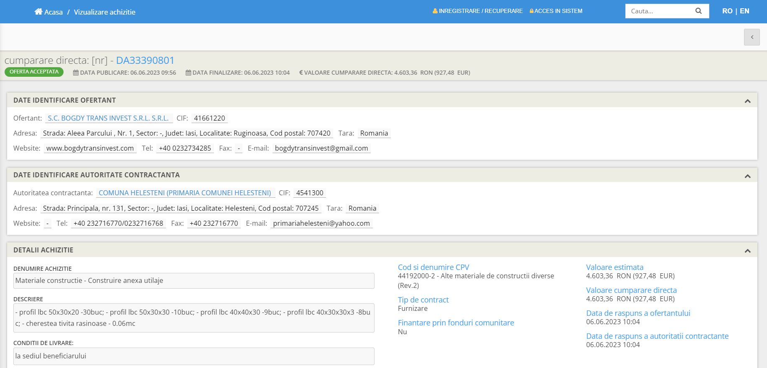This screenshot has width=767, height=368.
Task: Open COMUNA HELESTENI (PRIMARIA COMUNEI HELESTENI) link
Action: [x=185, y=193]
